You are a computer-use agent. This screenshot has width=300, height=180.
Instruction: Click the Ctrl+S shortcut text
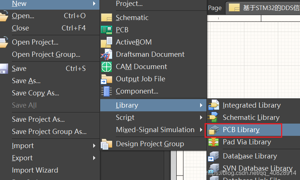[x=76, y=69]
